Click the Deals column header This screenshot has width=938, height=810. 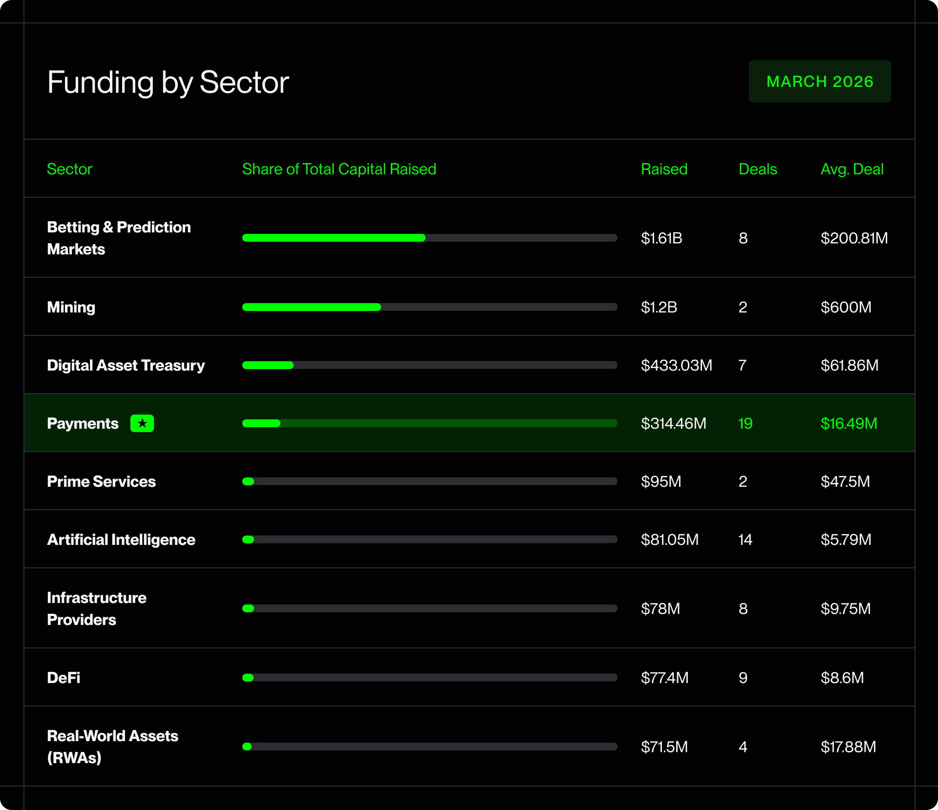click(757, 169)
